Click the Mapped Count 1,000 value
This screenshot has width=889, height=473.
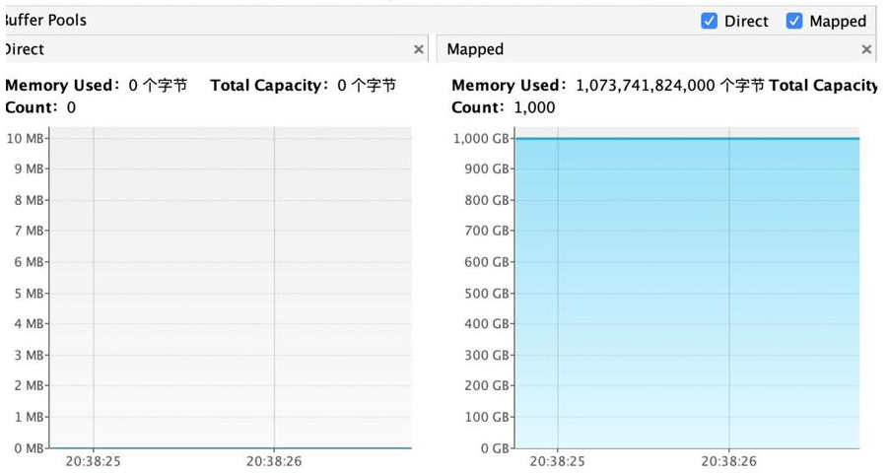[534, 107]
